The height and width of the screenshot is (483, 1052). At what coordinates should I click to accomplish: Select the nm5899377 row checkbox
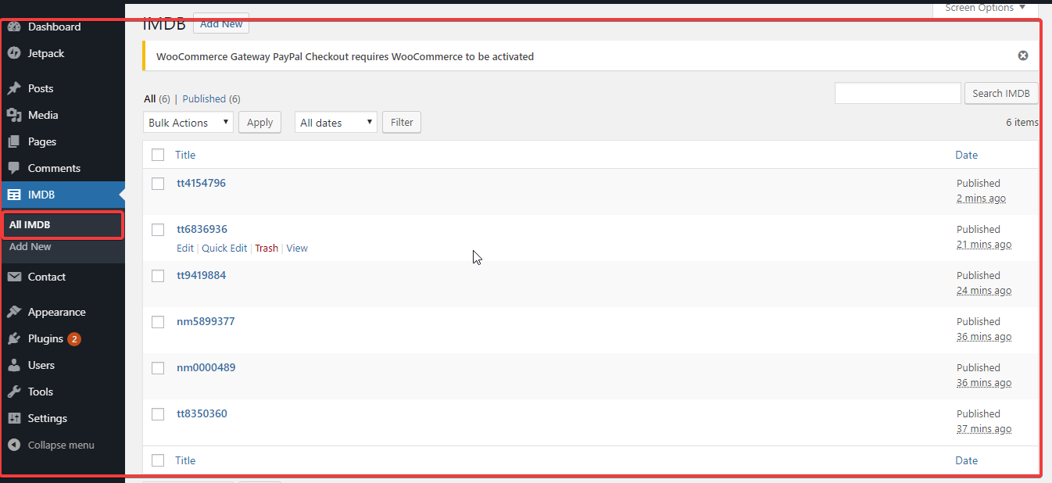(158, 322)
